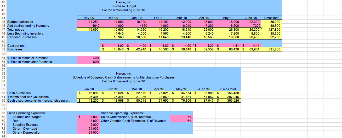342x138 pixels.
Task: Select the 'Budged unit sales' label cell
Action: (x=20, y=22)
